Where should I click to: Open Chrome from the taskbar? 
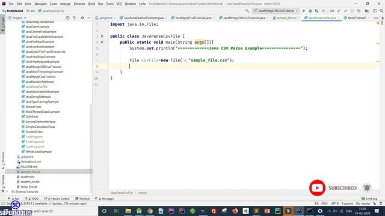(x=150, y=211)
